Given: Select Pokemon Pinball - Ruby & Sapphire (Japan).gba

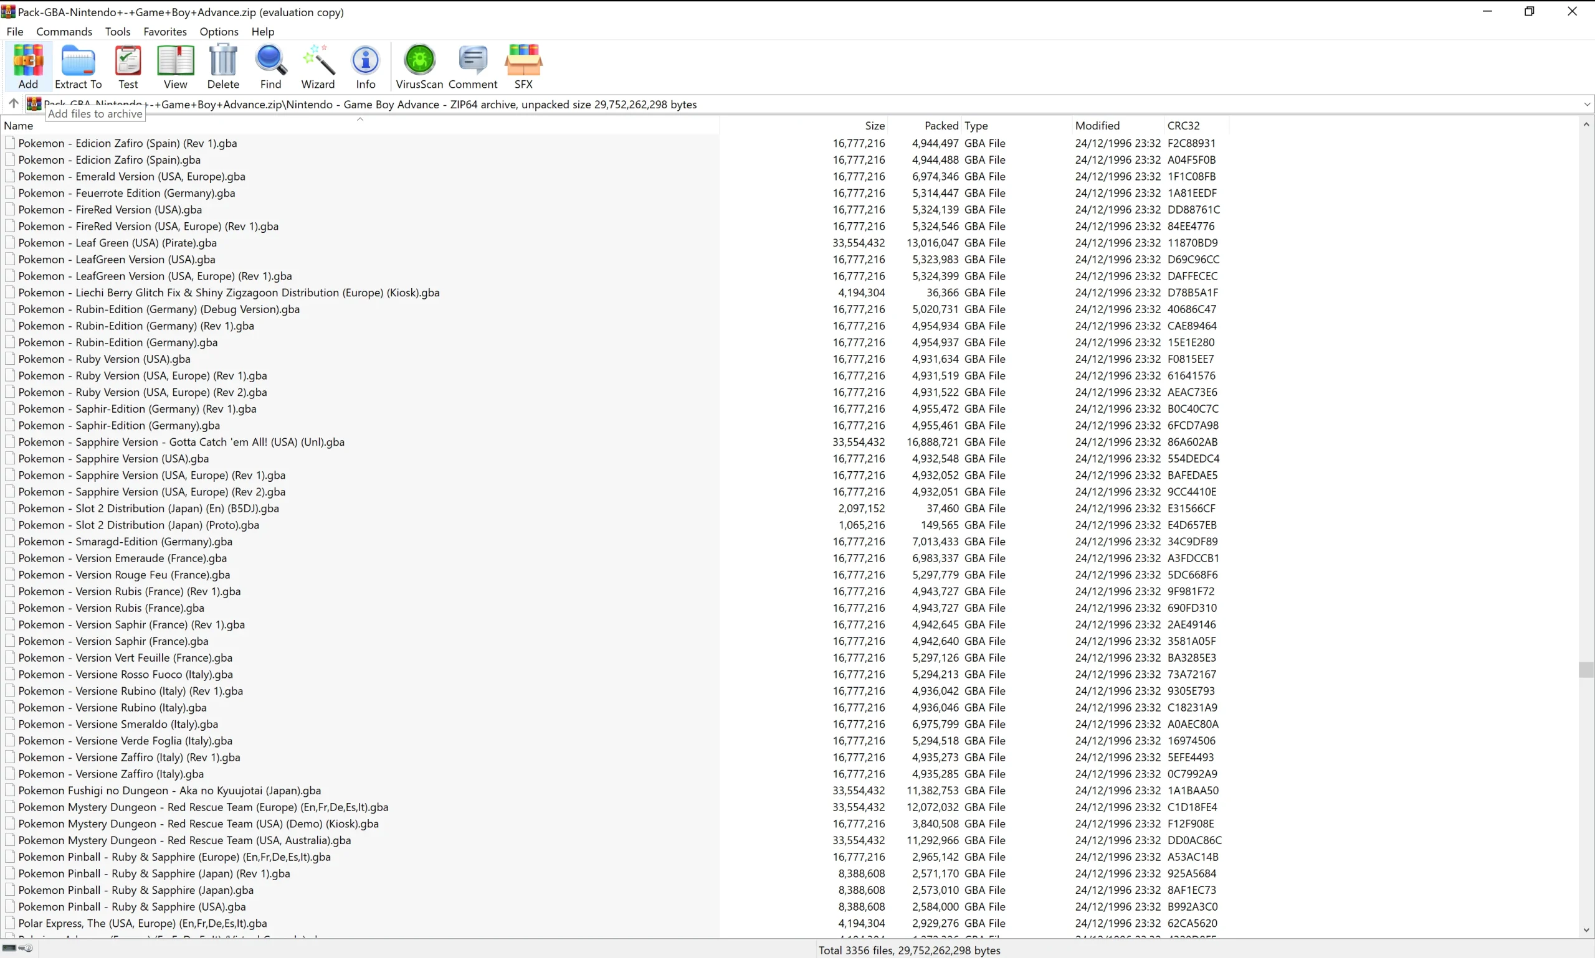Looking at the screenshot, I should (x=136, y=890).
